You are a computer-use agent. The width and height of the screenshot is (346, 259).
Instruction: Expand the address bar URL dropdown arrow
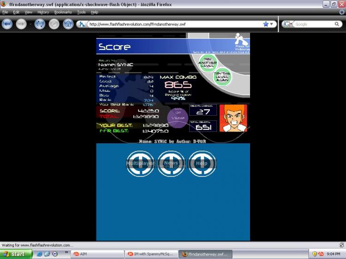pyautogui.click(x=272, y=24)
